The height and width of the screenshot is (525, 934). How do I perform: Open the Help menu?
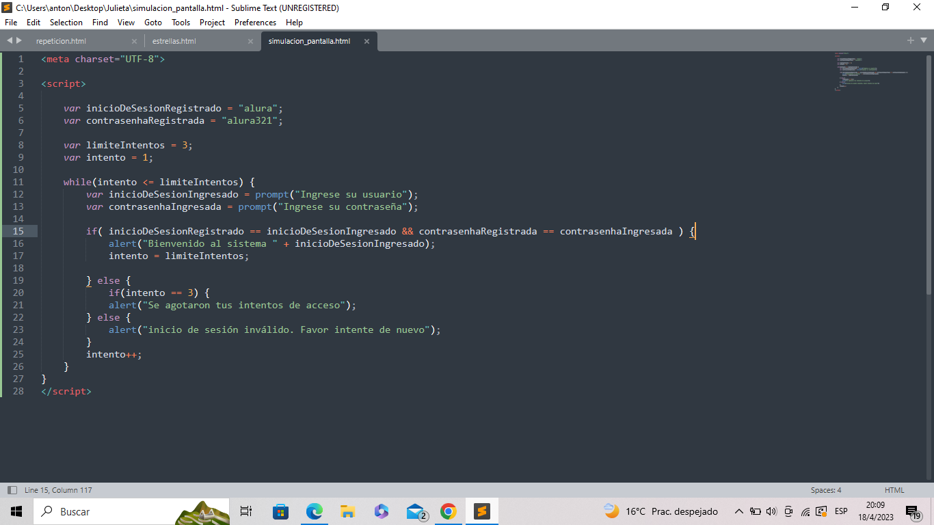click(294, 22)
